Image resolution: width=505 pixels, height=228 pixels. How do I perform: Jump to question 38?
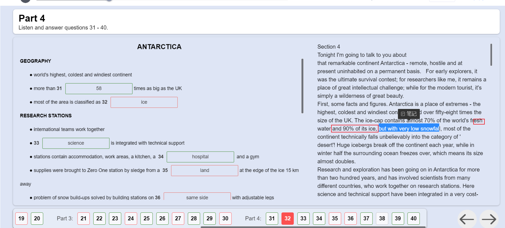coord(382,218)
